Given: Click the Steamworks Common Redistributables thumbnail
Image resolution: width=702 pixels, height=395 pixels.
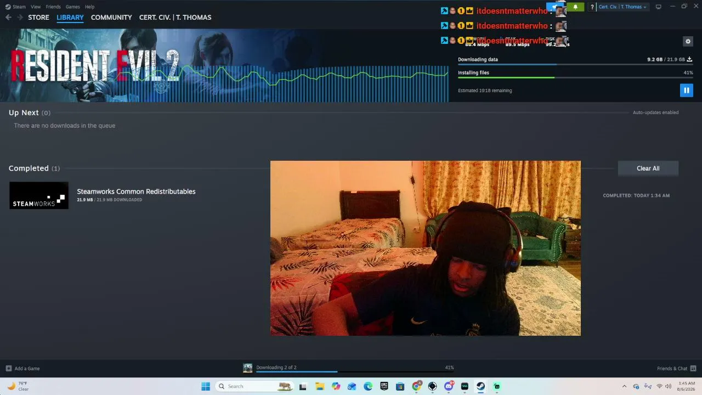Looking at the screenshot, I should 39,195.
